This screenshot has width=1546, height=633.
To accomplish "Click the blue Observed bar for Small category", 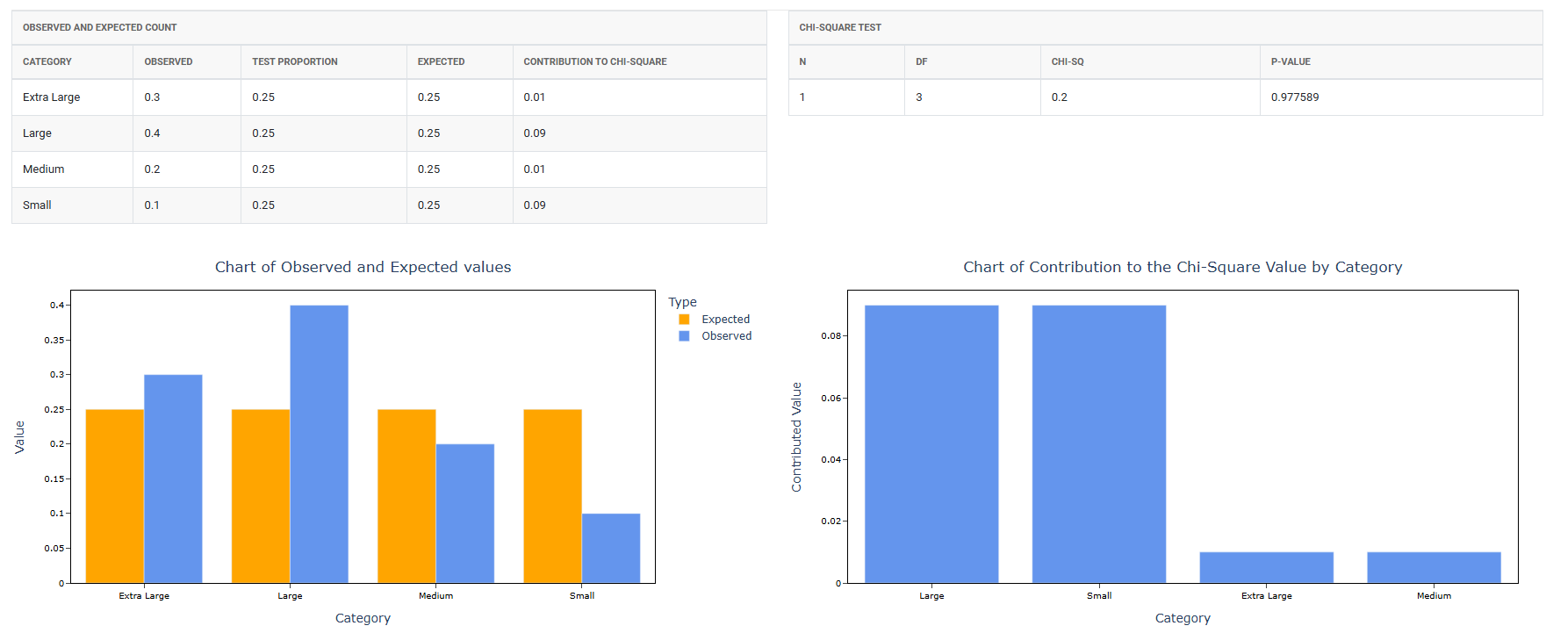I will coord(611,548).
